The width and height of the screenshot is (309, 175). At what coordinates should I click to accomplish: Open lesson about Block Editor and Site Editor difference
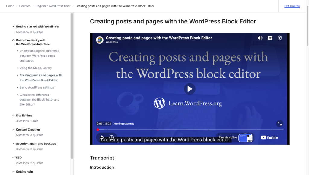39,100
